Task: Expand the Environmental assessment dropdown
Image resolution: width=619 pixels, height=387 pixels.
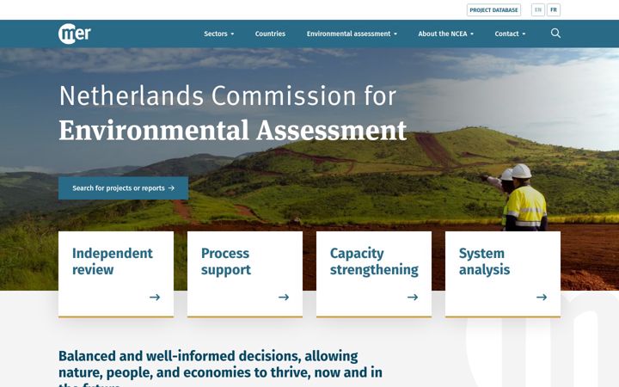Action: click(352, 34)
